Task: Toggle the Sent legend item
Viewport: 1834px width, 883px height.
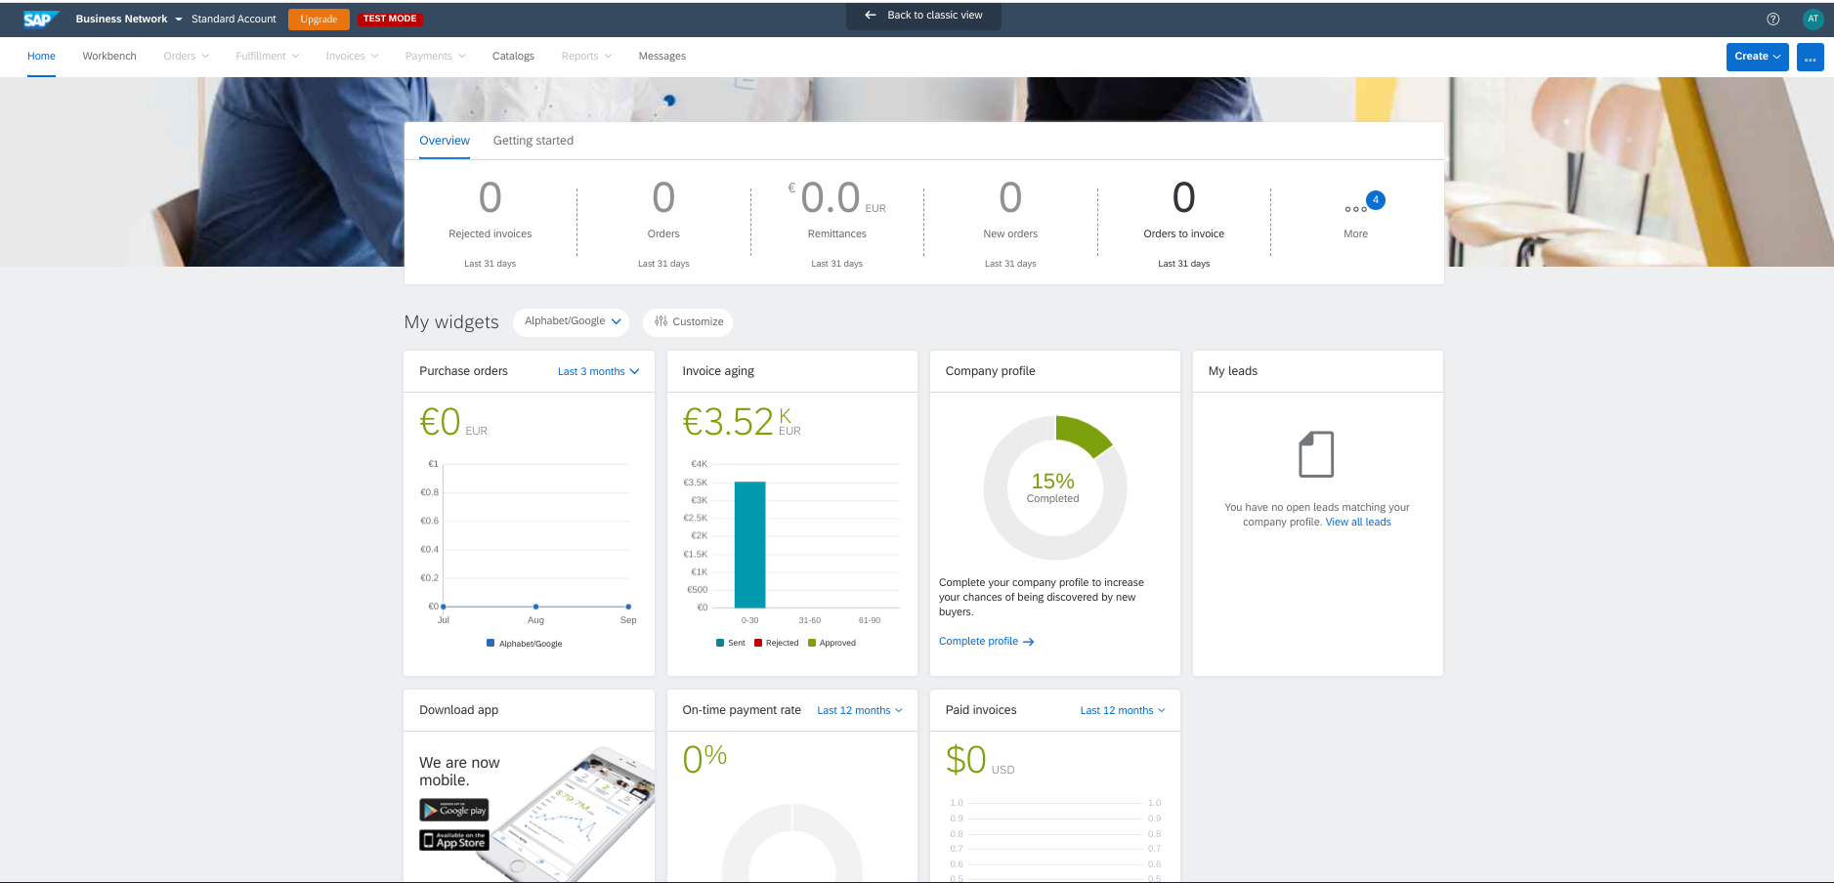Action: coord(731,643)
